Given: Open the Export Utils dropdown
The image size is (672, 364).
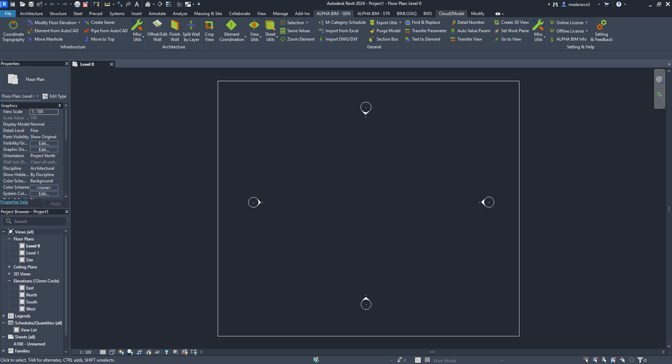Looking at the screenshot, I should tap(385, 22).
